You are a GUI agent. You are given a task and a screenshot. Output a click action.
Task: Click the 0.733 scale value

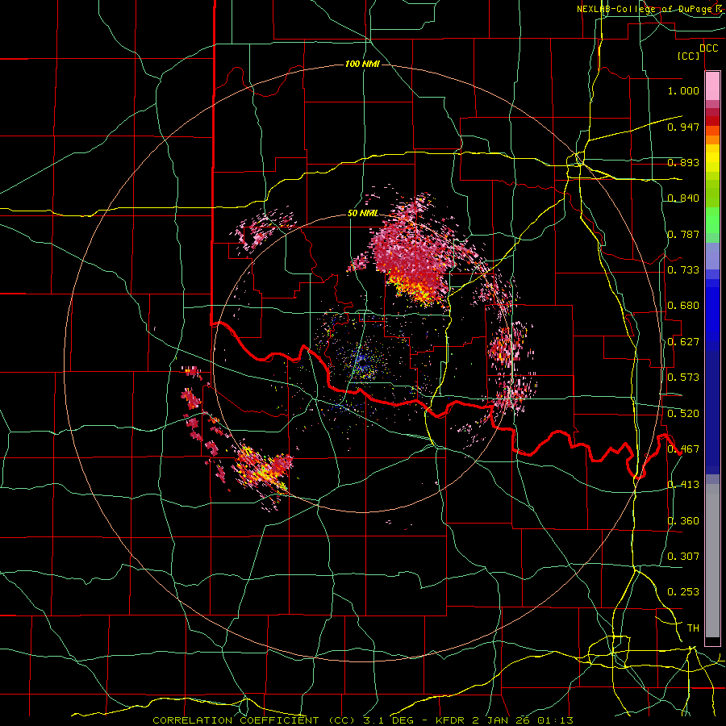click(683, 270)
